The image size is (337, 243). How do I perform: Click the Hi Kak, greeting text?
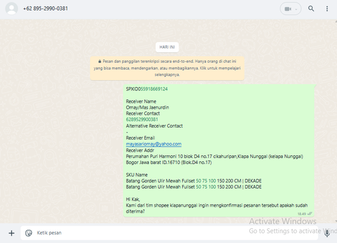pyautogui.click(x=133, y=199)
